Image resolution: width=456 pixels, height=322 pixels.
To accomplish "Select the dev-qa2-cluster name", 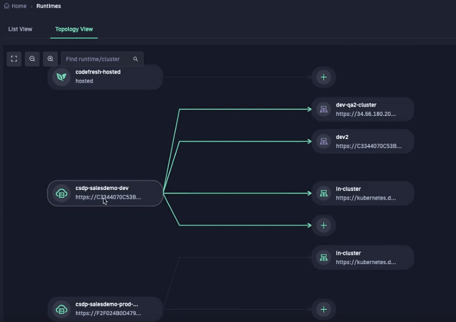I will click(356, 105).
